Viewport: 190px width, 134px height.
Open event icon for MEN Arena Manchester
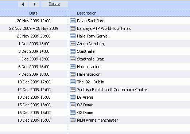click(x=73, y=120)
